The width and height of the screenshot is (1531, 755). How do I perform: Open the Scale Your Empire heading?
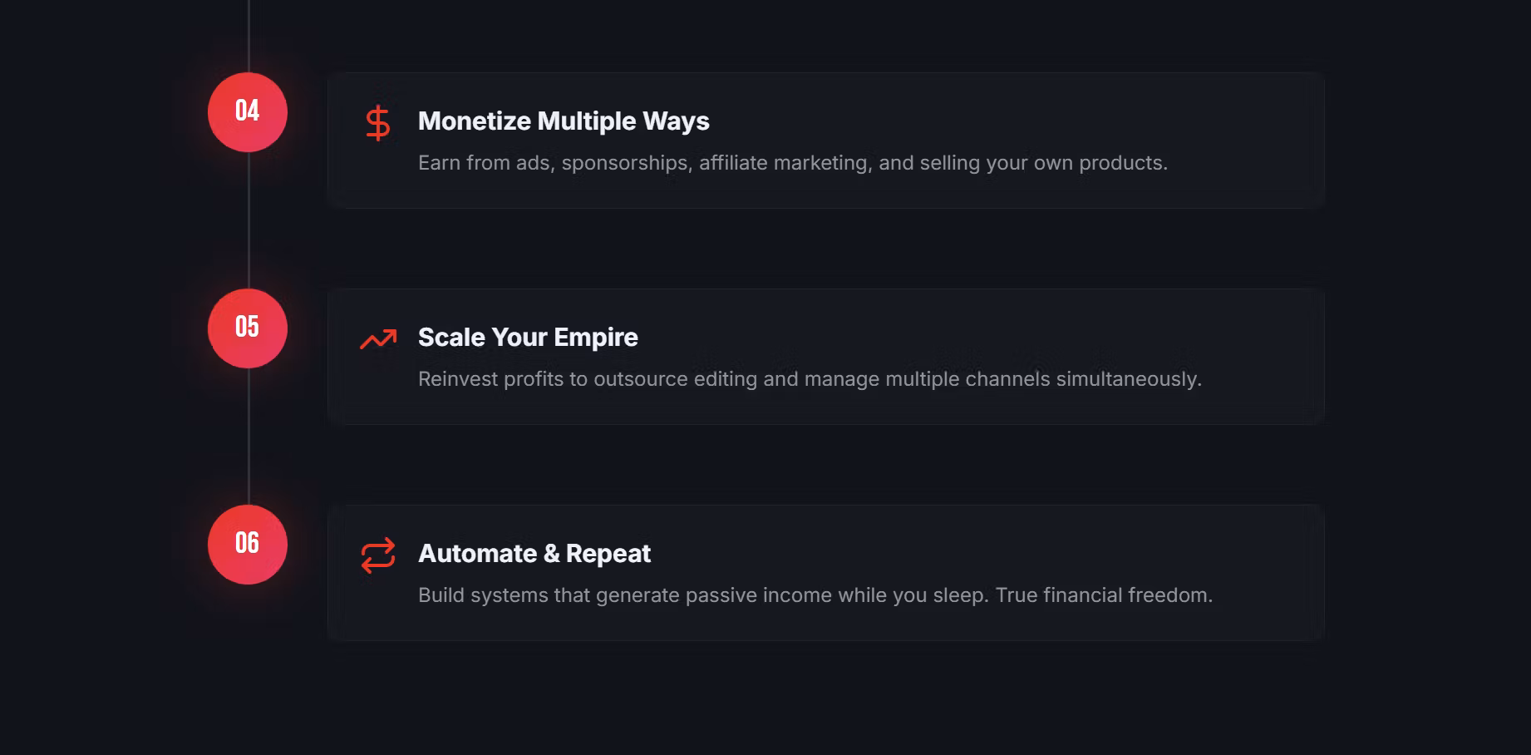click(528, 338)
